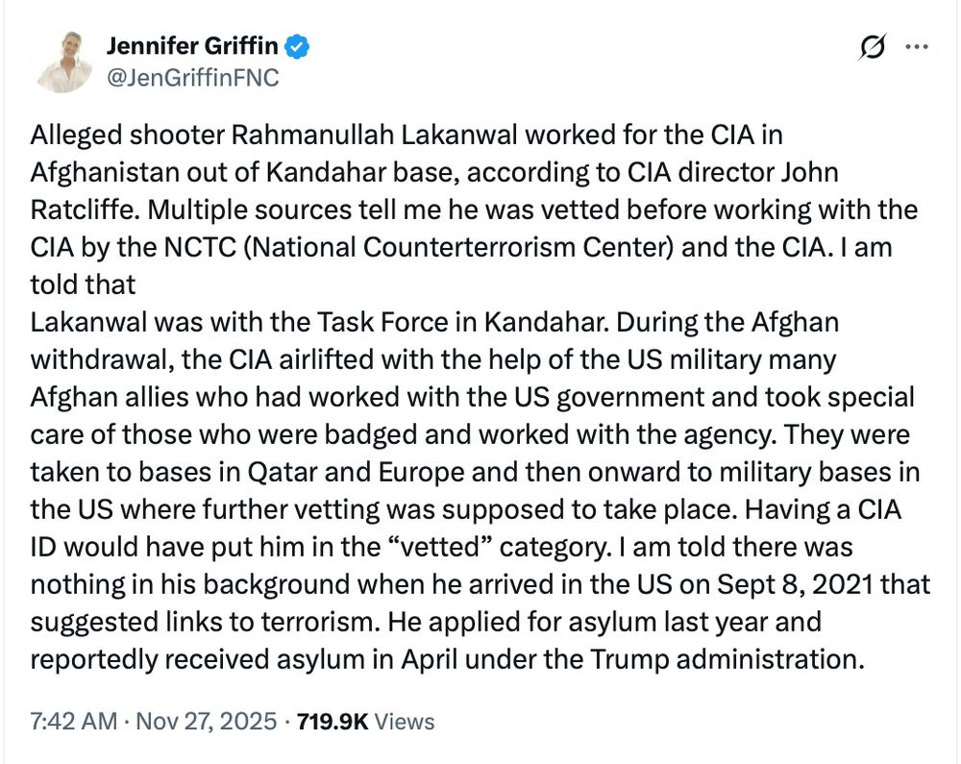Open the Jennifer Griffin display name link

(192, 46)
